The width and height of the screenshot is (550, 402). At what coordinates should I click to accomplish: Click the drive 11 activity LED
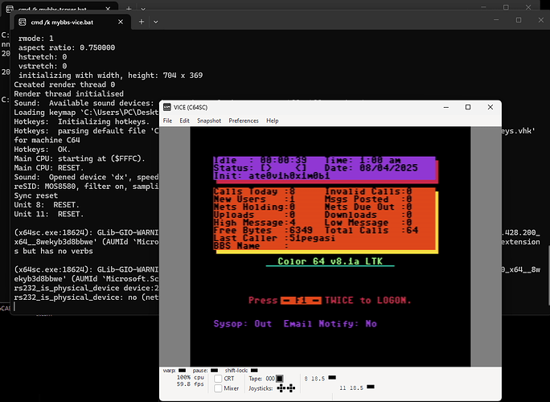tap(371, 387)
